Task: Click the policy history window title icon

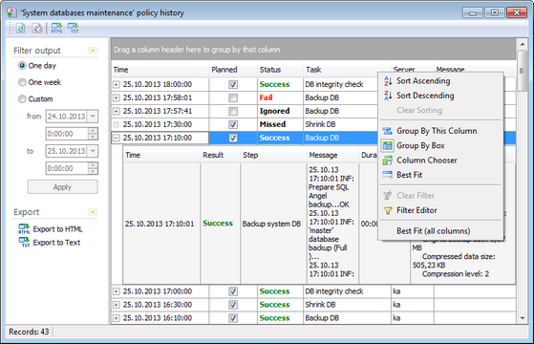Action: (x=11, y=12)
